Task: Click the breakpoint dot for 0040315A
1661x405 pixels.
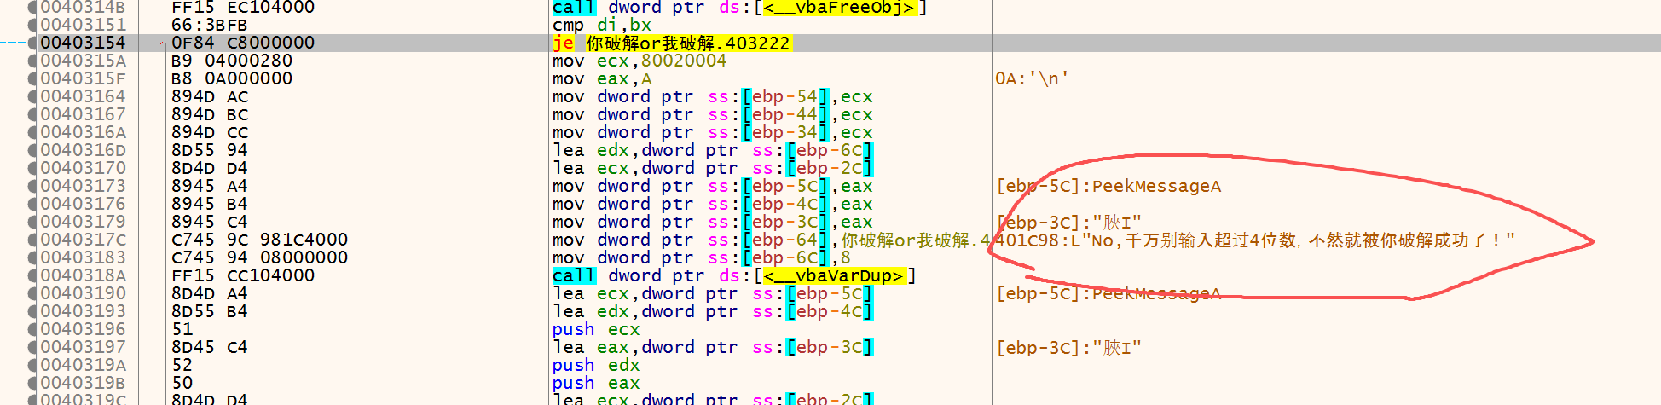Action: (x=33, y=61)
